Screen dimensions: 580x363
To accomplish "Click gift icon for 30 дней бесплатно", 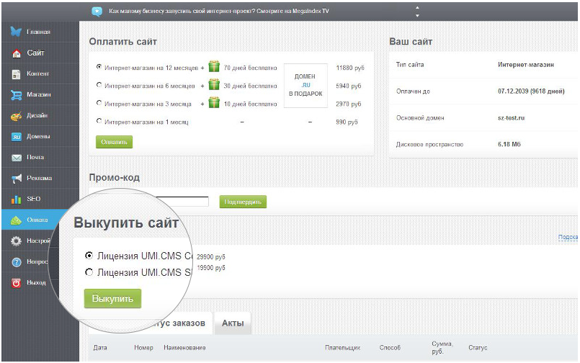I will [x=214, y=85].
